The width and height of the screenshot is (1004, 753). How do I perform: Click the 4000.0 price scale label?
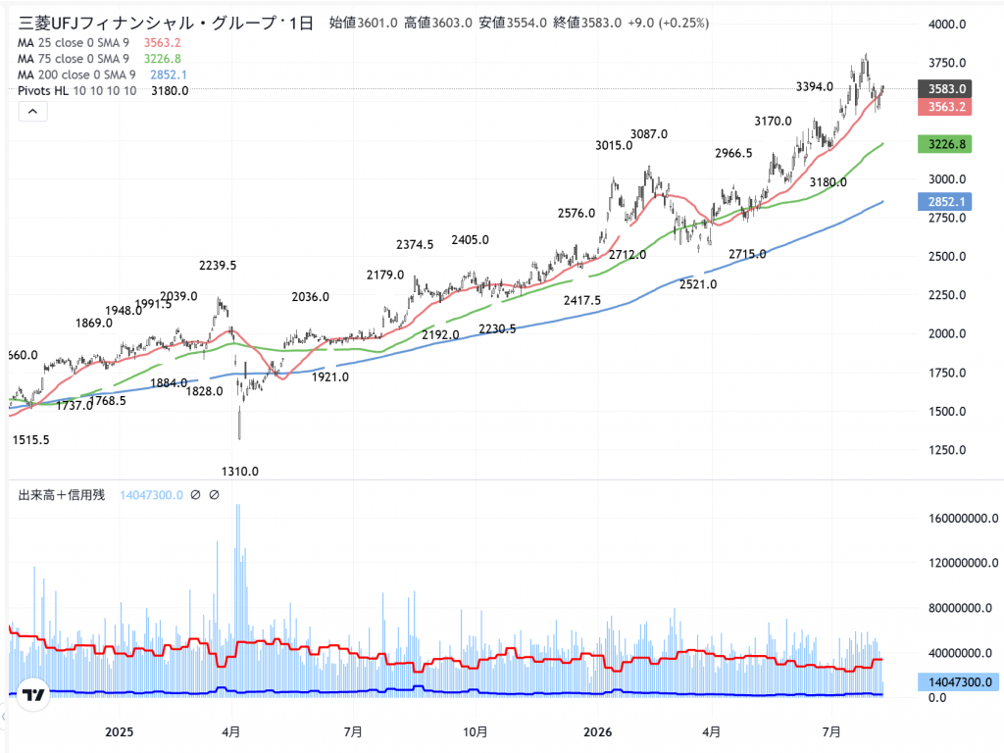(x=947, y=25)
